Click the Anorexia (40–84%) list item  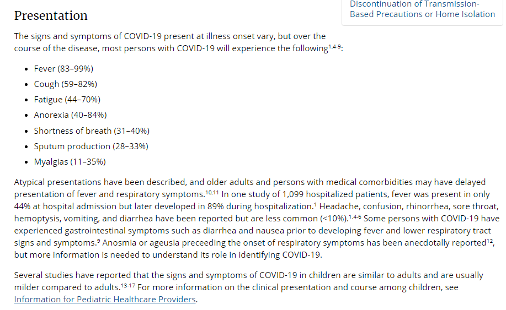click(70, 115)
